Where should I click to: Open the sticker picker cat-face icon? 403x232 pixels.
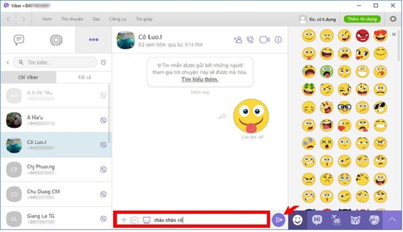[x=146, y=219]
